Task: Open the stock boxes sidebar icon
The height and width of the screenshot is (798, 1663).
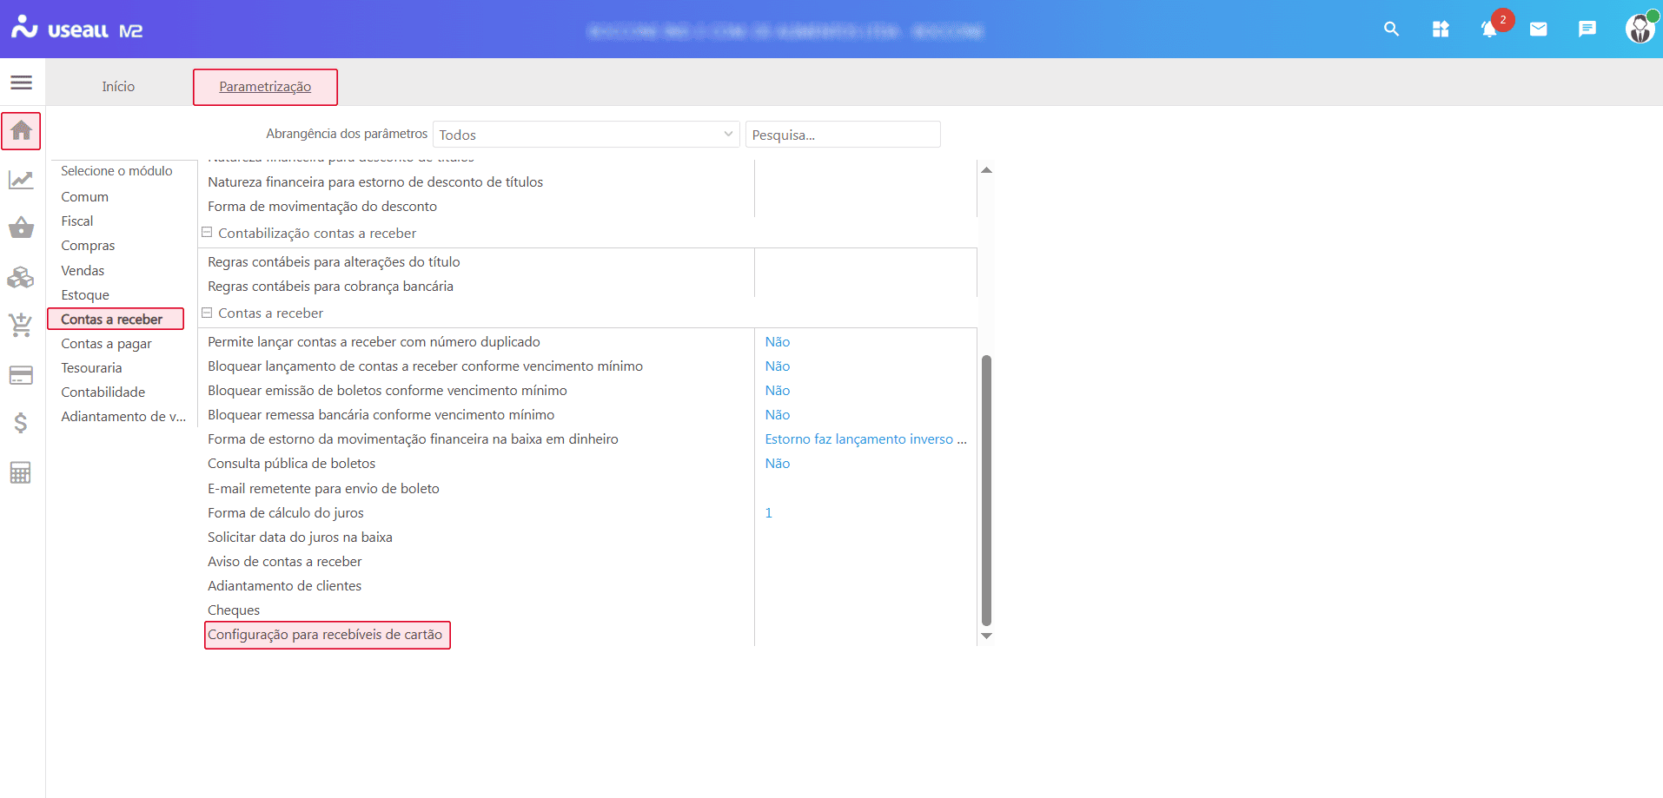Action: tap(21, 277)
